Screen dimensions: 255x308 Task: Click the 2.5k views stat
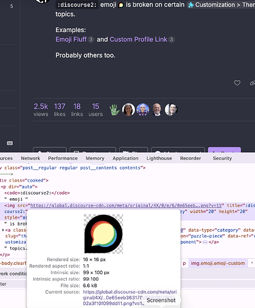41,110
